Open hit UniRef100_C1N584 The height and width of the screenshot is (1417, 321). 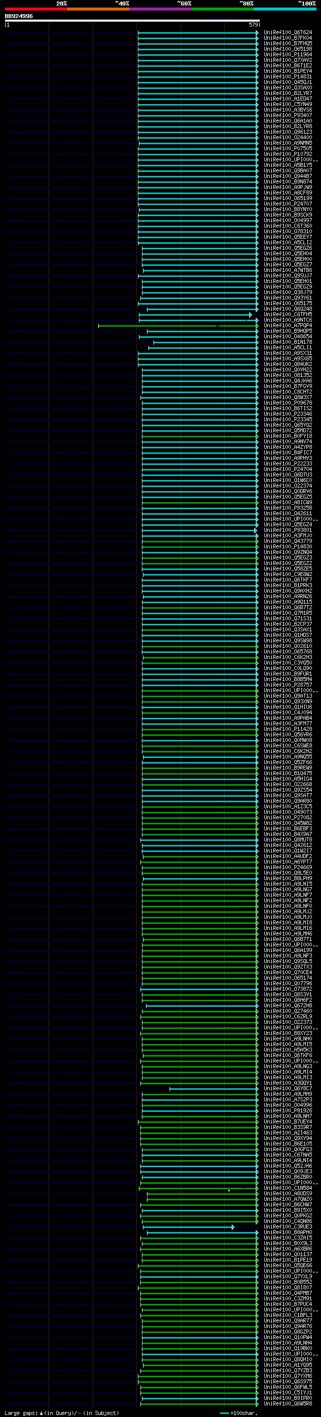[x=287, y=1188]
